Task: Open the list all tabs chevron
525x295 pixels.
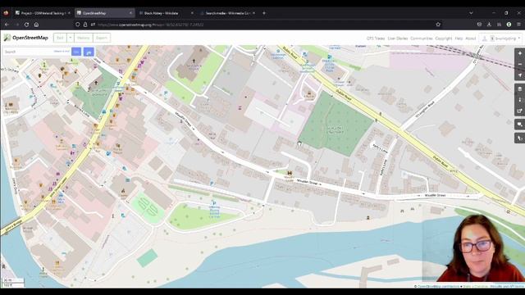Action: [x=471, y=13]
